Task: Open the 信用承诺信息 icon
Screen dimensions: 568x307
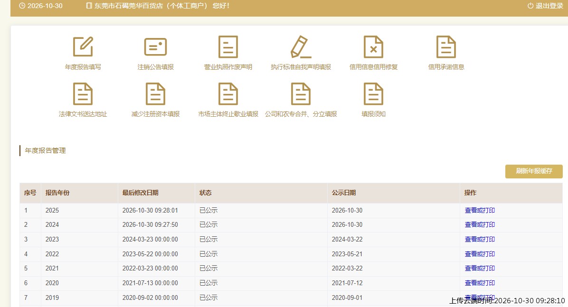Action: 446,47
